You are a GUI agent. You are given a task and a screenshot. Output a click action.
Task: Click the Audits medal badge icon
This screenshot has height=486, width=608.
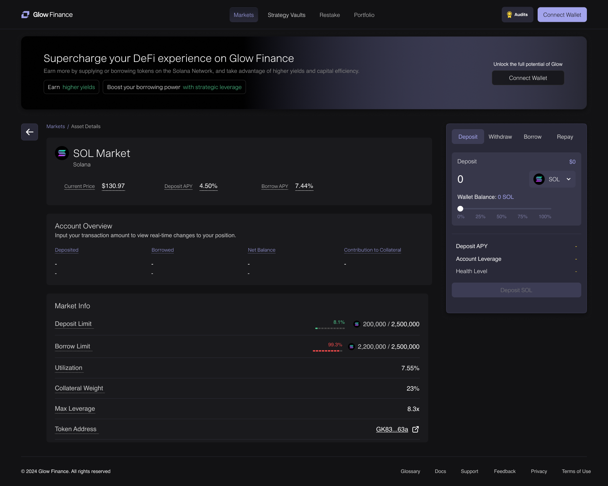click(x=509, y=15)
